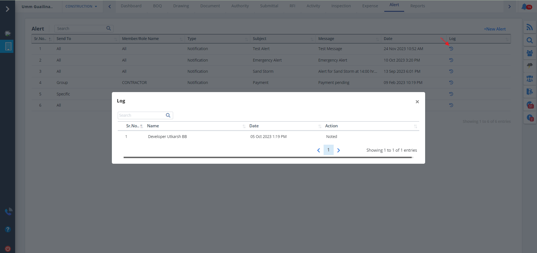
Task: Expand the left sidebar with chevron
Action: point(8,9)
